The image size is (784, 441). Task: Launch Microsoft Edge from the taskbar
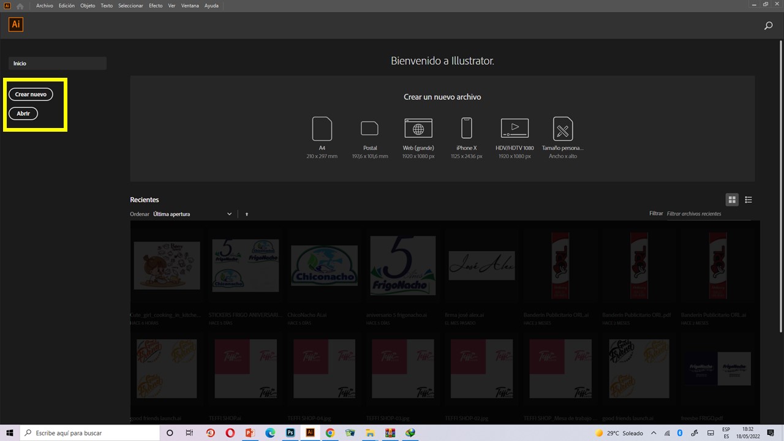[x=270, y=433]
